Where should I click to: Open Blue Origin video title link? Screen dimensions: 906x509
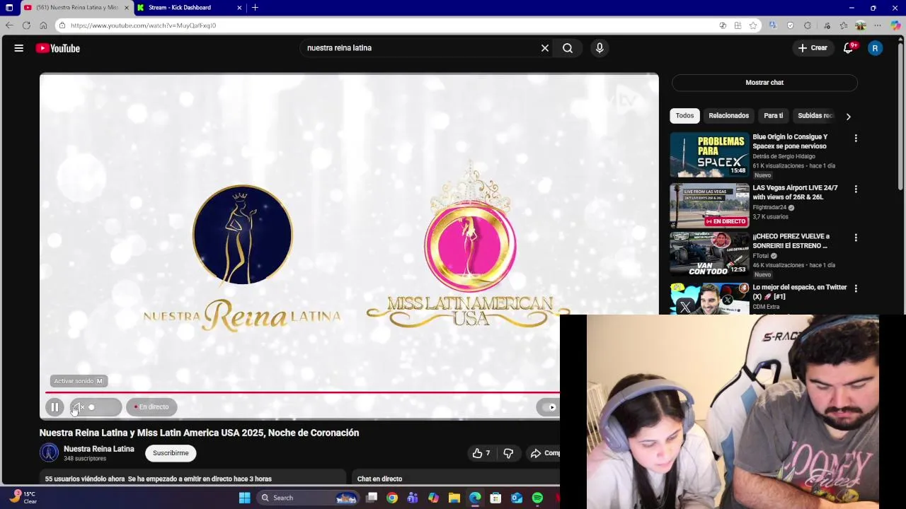click(790, 141)
